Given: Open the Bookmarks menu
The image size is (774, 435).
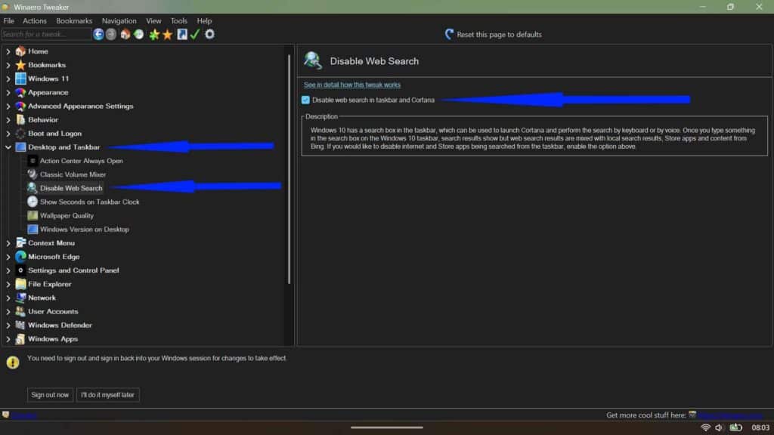Looking at the screenshot, I should coord(73,20).
